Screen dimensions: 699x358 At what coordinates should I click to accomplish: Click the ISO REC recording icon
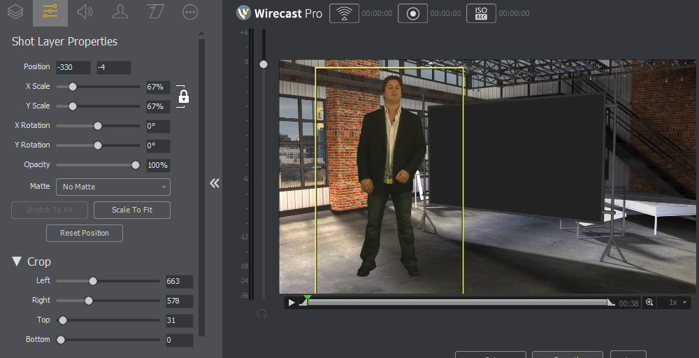point(481,13)
